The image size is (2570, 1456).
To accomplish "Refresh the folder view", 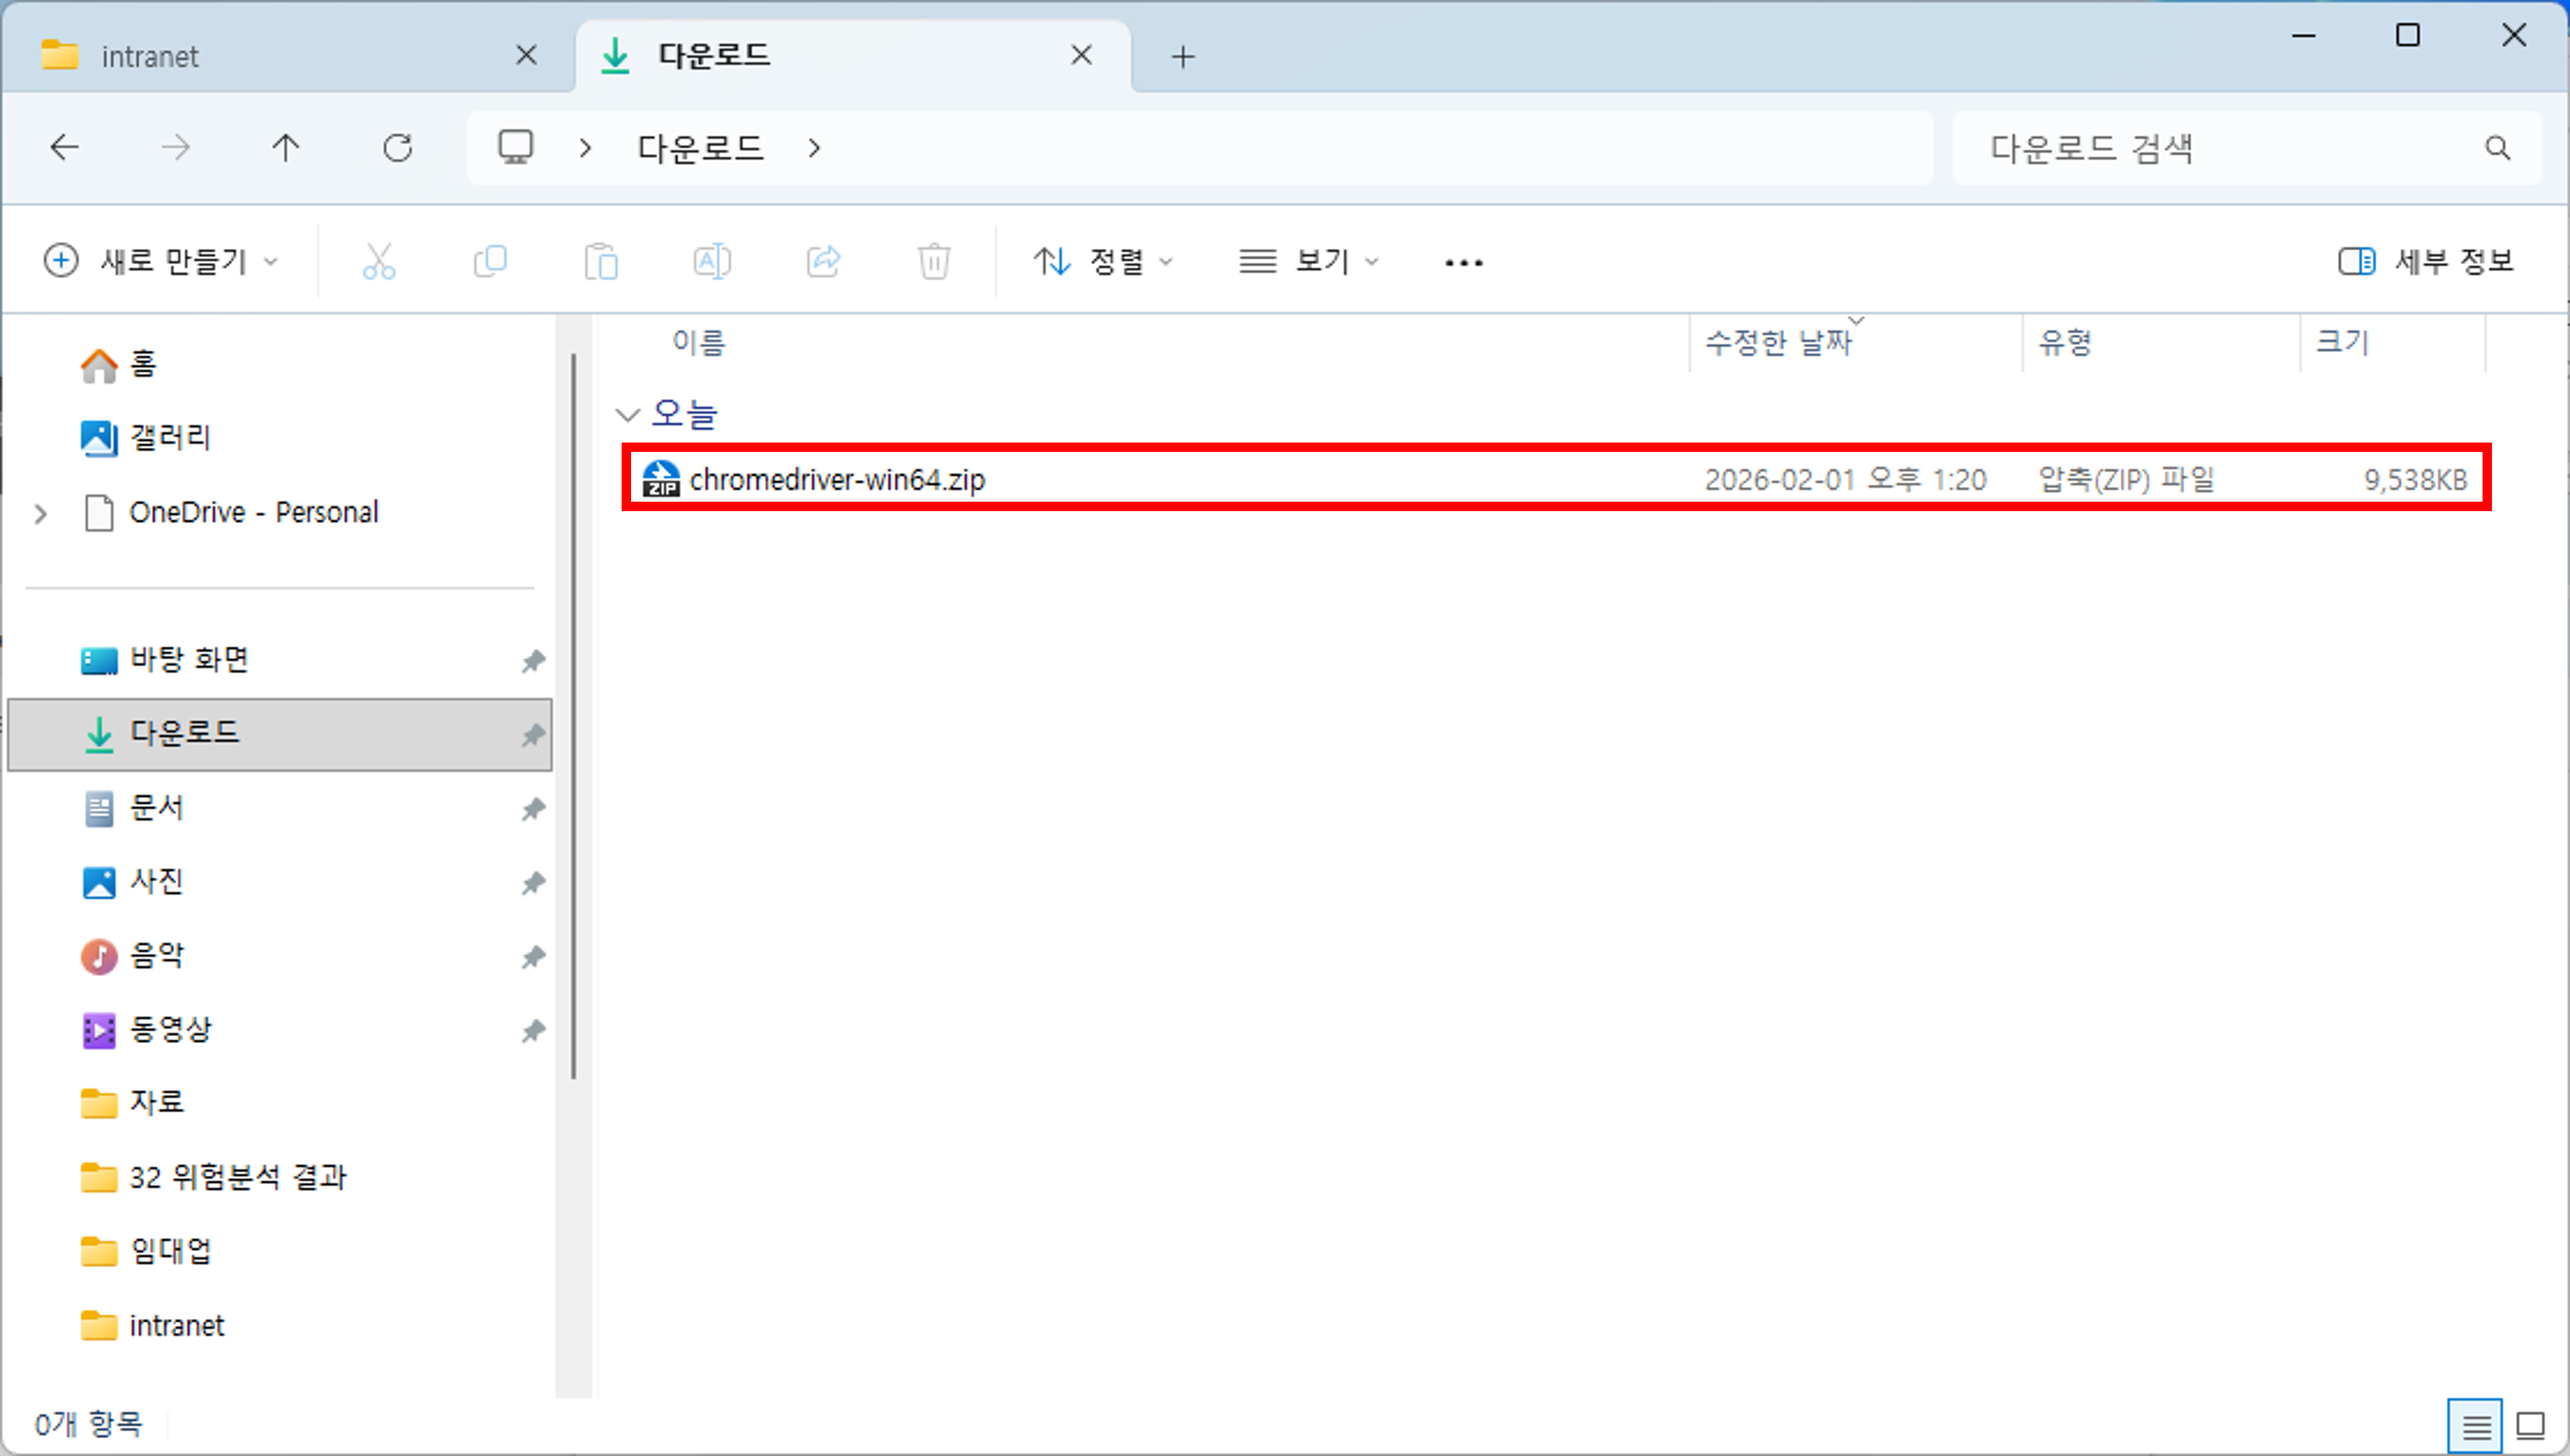I will click(397, 147).
